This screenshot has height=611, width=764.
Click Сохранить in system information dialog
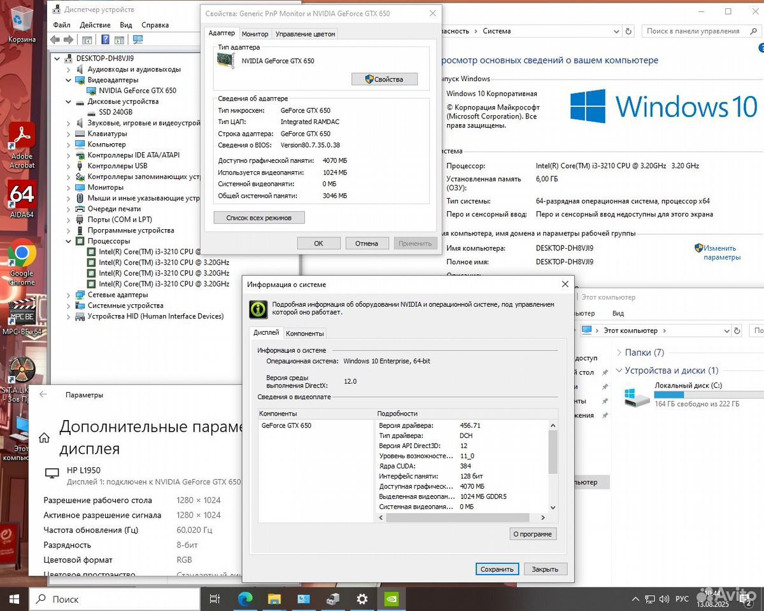(497, 569)
